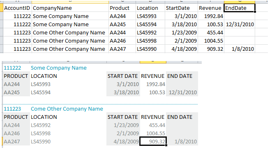This screenshot has height=152, width=272.
Task: Select LOCATION header under account 111222
Action: pos(44,76)
